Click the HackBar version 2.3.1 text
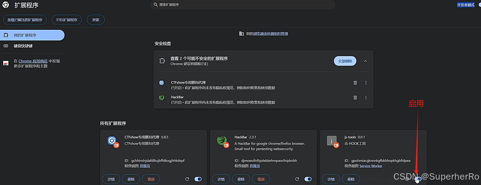Screen dimensions: 481x185 pos(253,137)
